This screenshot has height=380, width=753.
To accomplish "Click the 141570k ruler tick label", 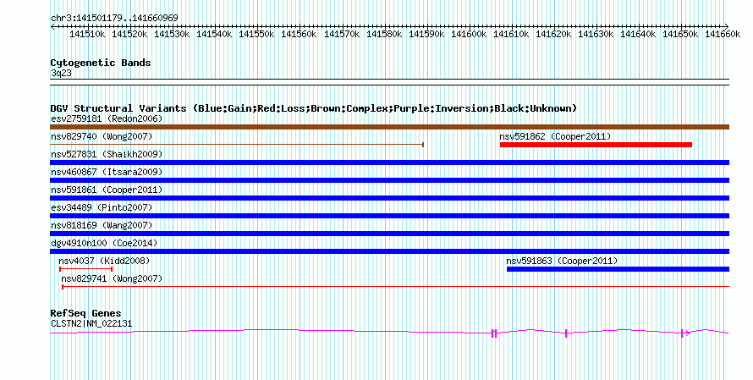I will tap(342, 34).
